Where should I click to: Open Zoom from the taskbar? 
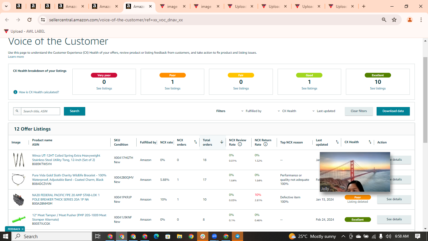(214, 236)
